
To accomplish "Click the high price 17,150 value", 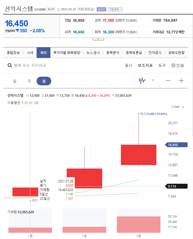I will [x=108, y=20].
